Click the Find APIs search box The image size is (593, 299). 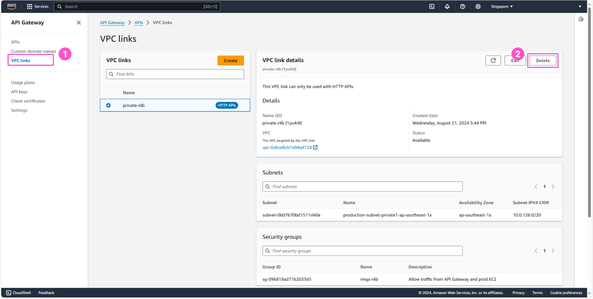point(175,74)
